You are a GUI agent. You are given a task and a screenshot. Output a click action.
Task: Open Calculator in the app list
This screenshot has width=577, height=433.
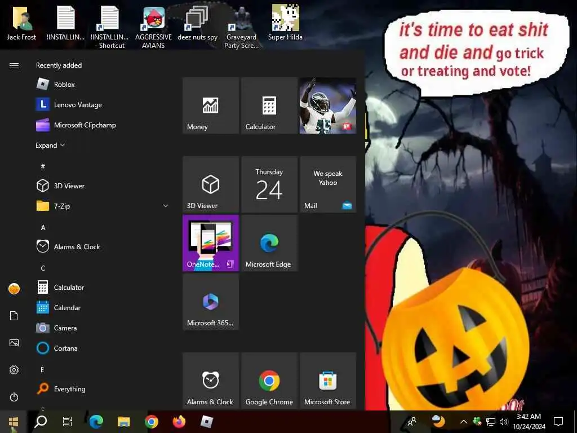pos(102,287)
